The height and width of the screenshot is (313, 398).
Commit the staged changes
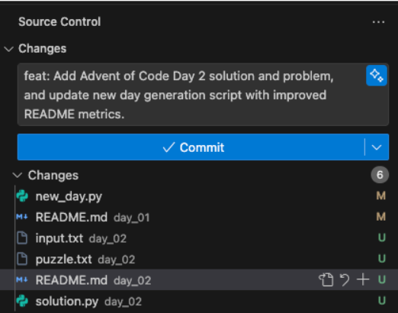click(191, 147)
